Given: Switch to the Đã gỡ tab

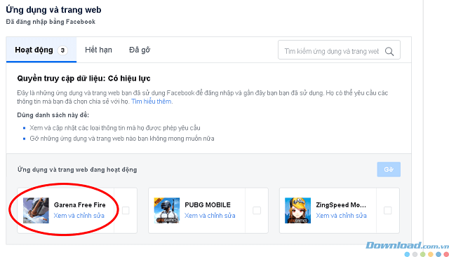Looking at the screenshot, I should pos(140,50).
